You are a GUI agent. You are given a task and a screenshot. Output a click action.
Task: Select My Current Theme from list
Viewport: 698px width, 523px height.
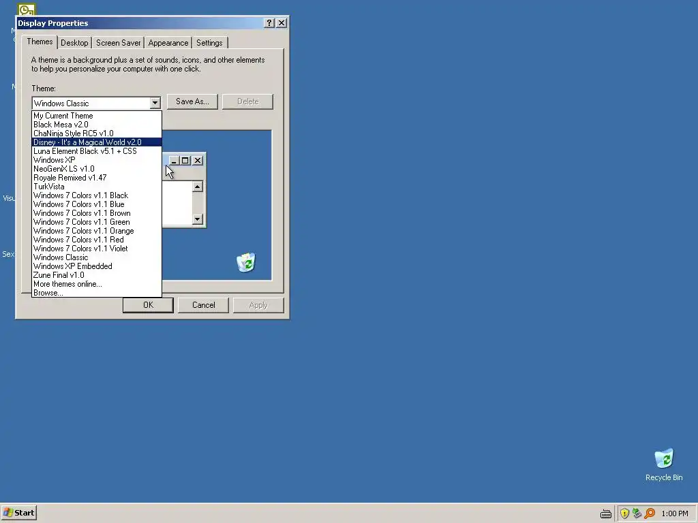97,116
